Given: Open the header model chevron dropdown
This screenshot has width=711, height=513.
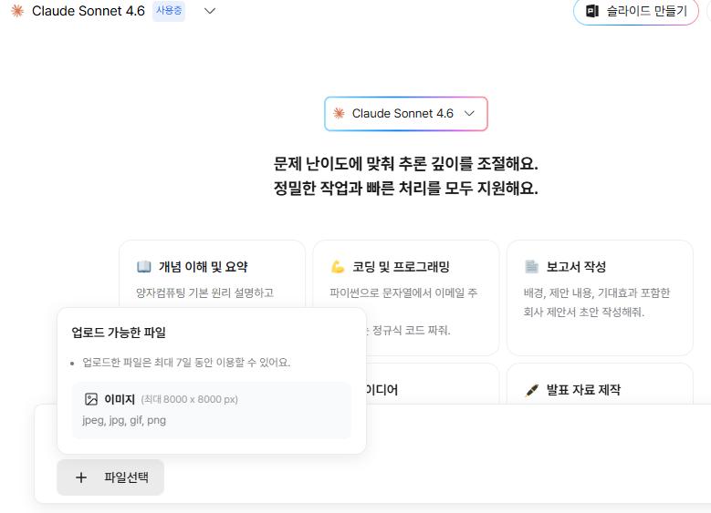Looking at the screenshot, I should tap(210, 11).
